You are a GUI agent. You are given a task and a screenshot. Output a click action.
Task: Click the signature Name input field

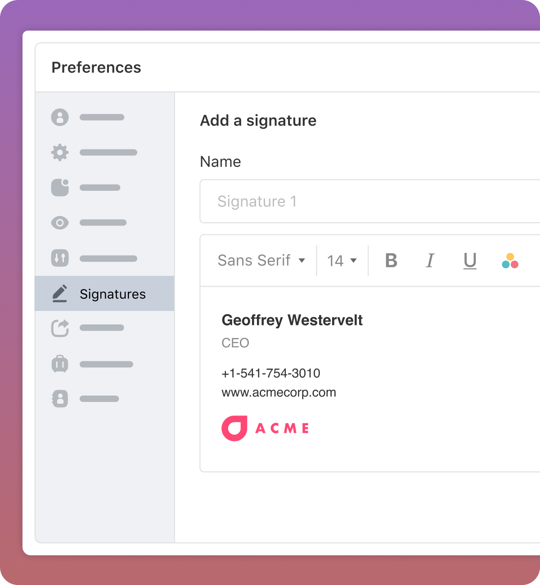pos(369,202)
